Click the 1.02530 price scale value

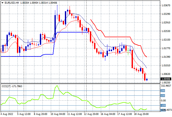coord(166,31)
